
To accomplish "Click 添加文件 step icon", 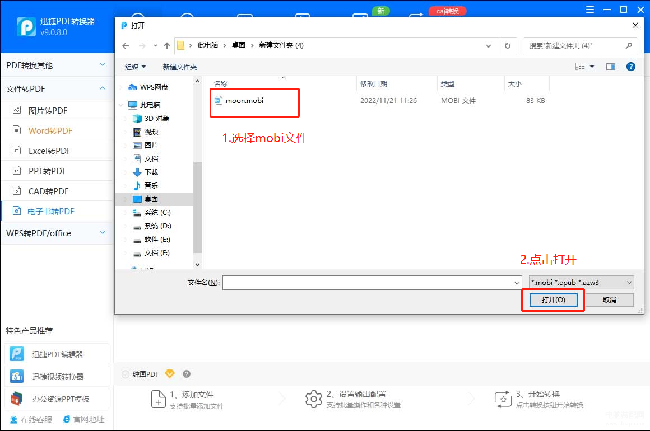I will click(x=159, y=399).
